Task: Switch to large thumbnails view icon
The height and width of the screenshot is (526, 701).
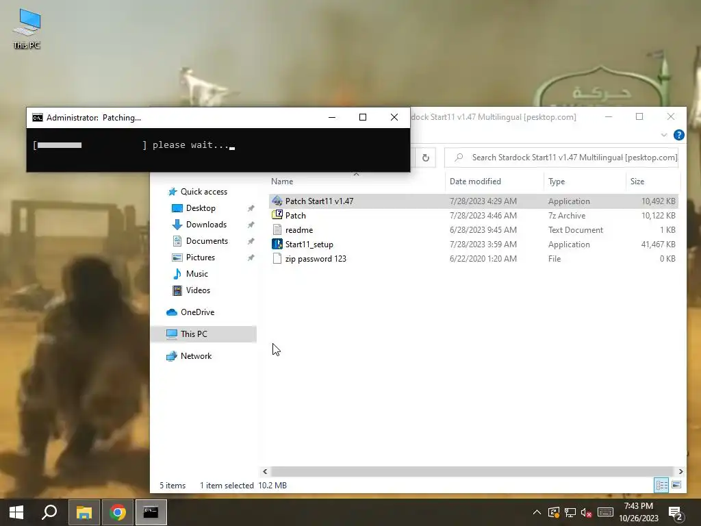Action: 676,485
